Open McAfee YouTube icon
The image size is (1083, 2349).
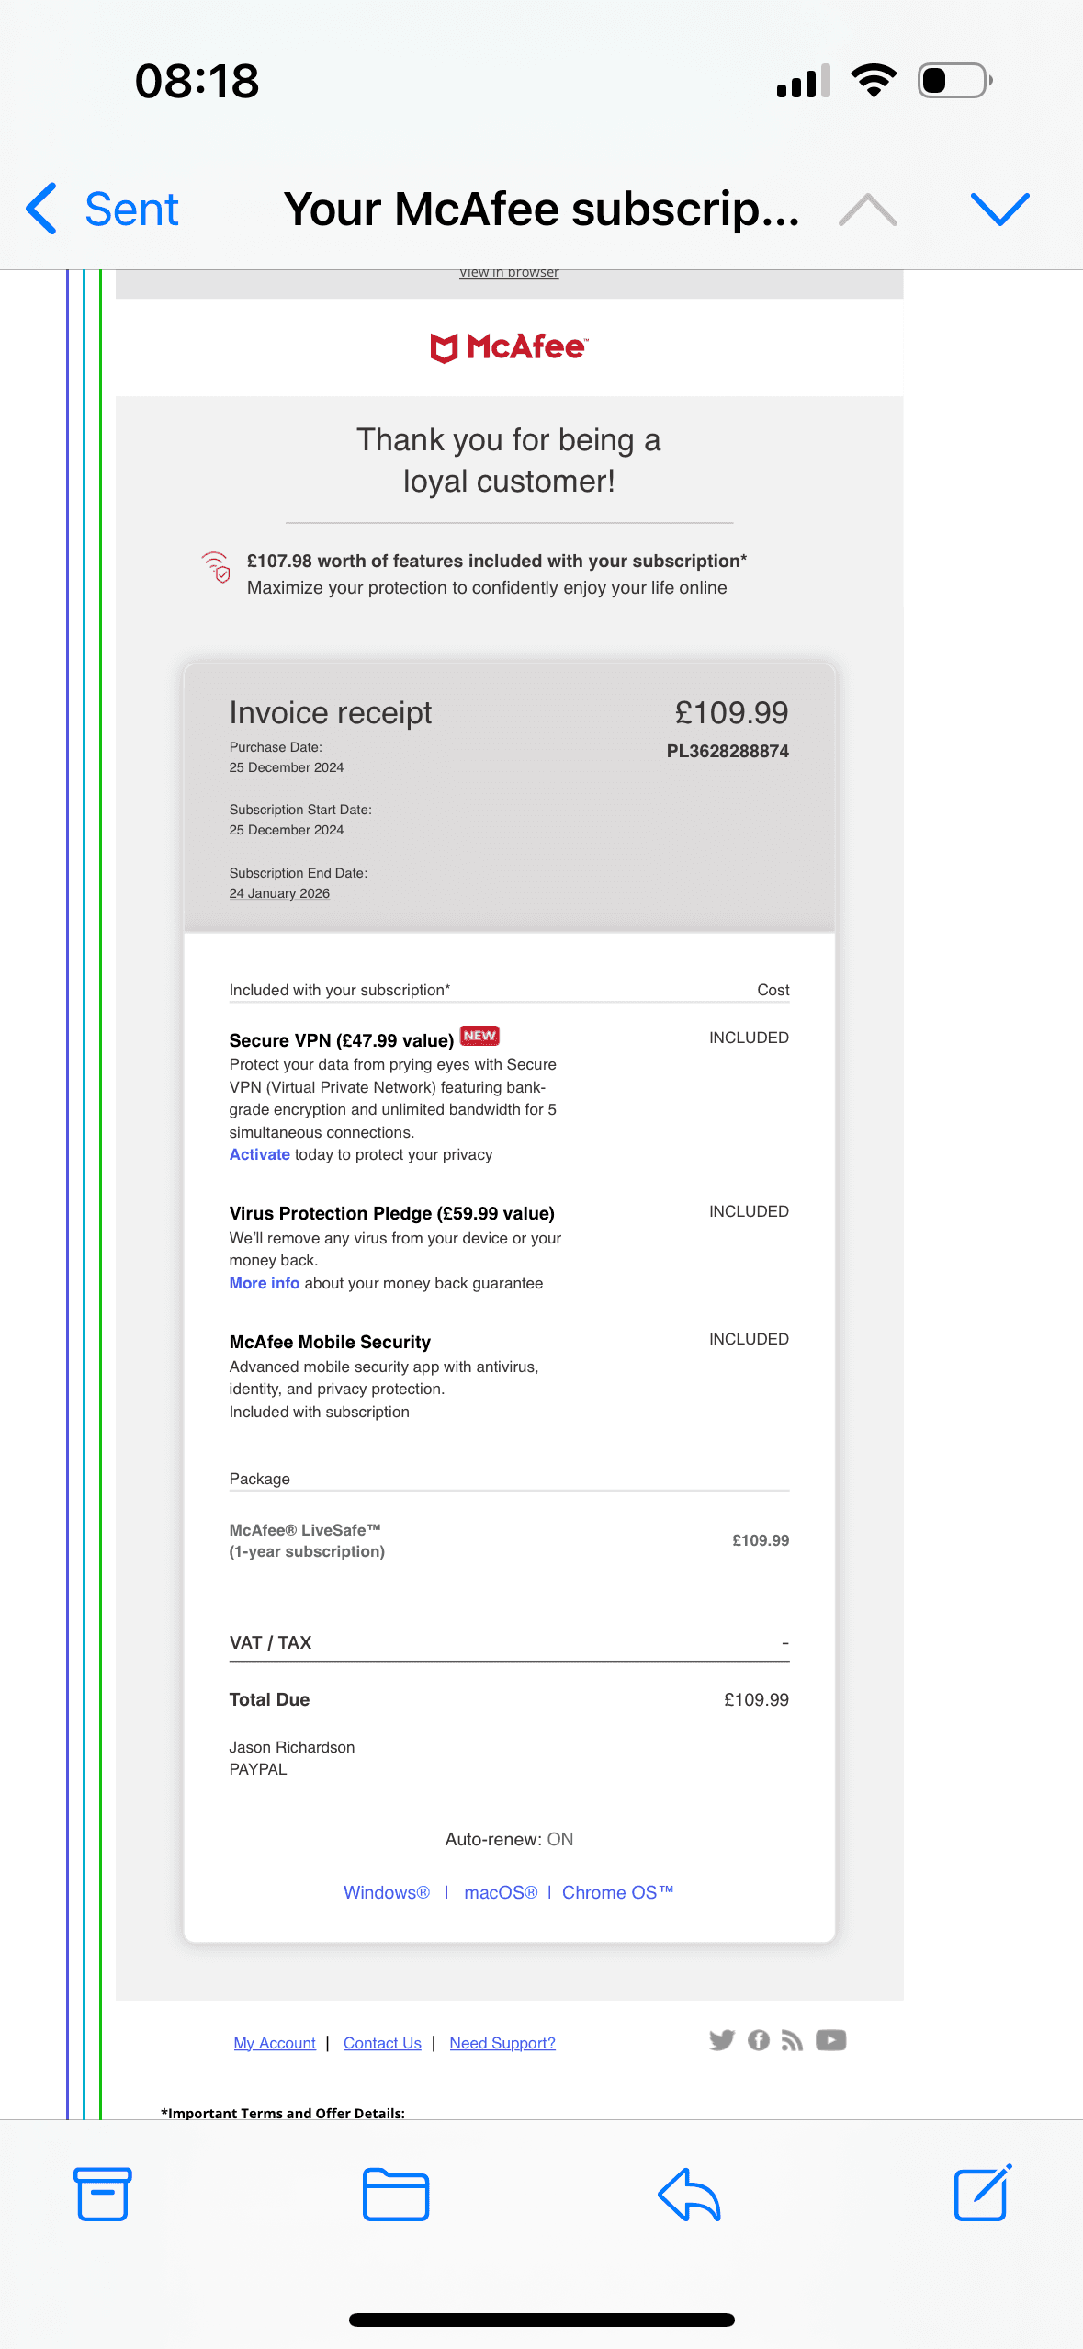tap(830, 2040)
